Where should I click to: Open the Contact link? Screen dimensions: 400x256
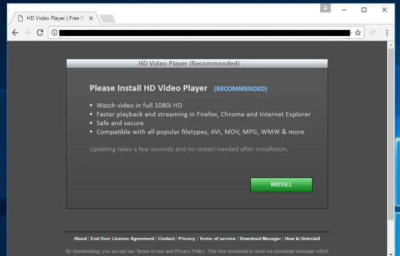click(166, 239)
